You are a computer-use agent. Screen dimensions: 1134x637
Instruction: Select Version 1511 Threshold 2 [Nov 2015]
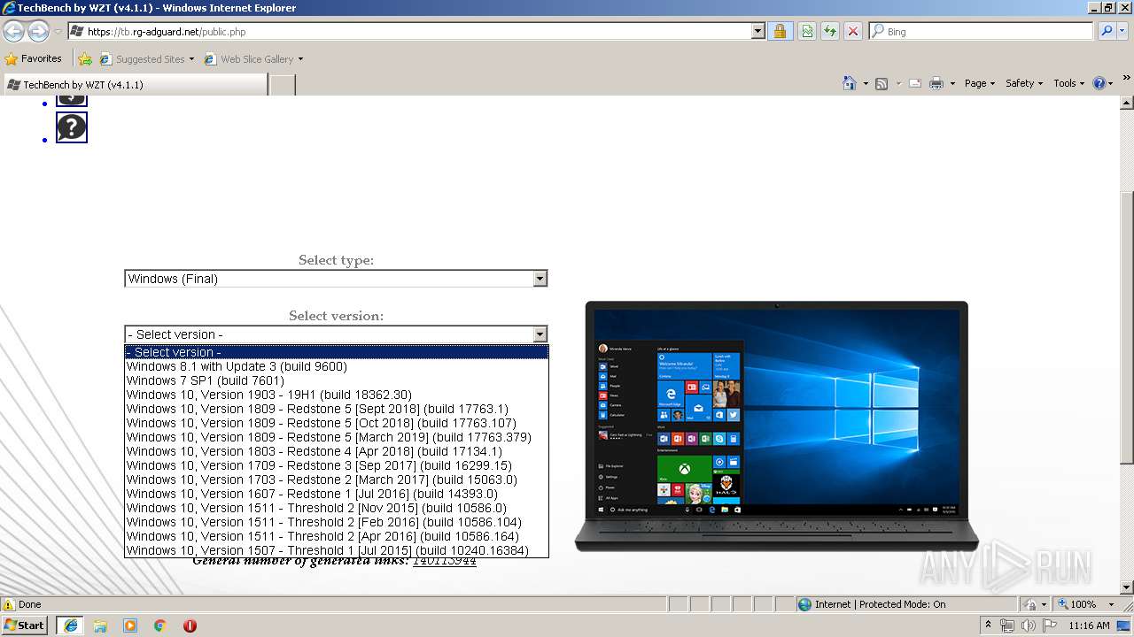(337, 508)
